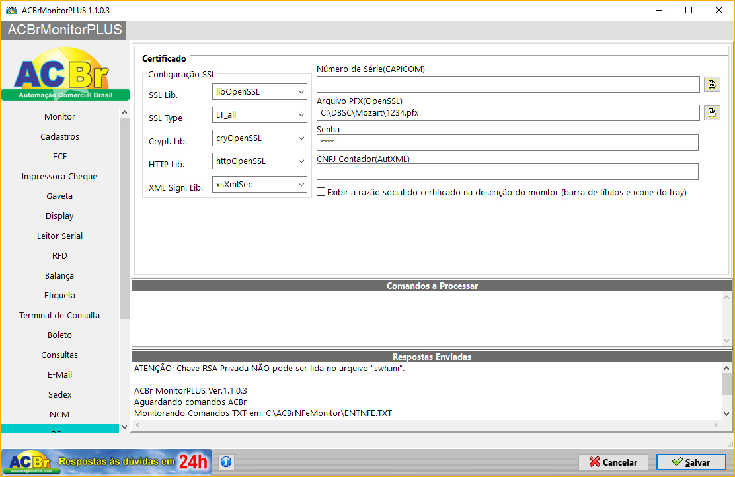Image resolution: width=735 pixels, height=477 pixels.
Task: Select Gaveta in sidebar
Action: point(59,196)
